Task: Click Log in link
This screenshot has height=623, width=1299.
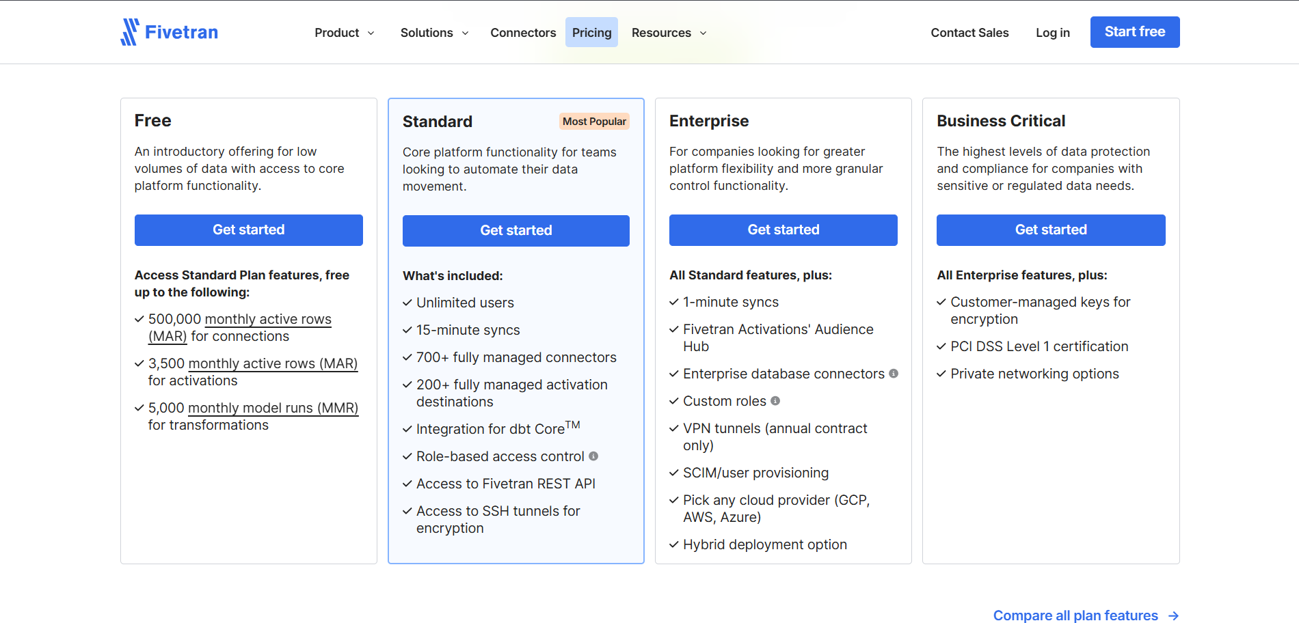Action: point(1053,33)
